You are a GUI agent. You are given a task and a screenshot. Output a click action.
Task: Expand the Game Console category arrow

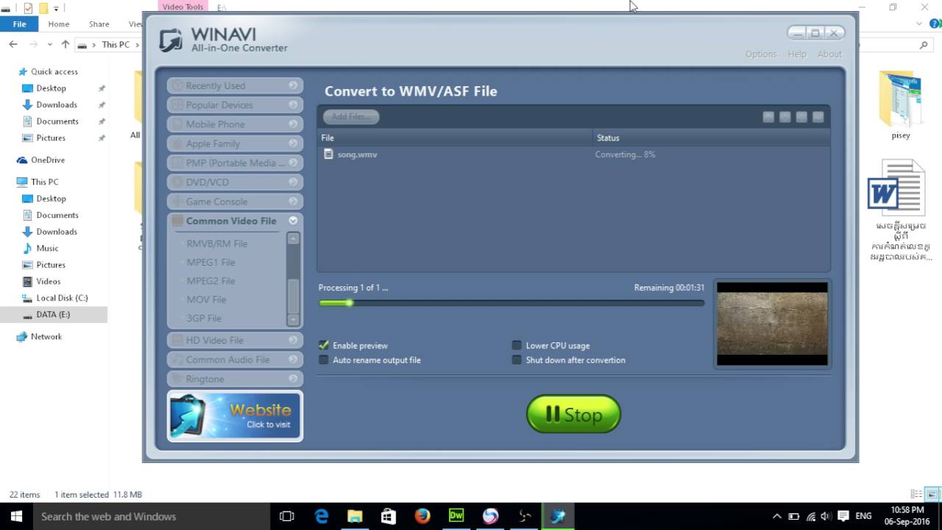[293, 201]
